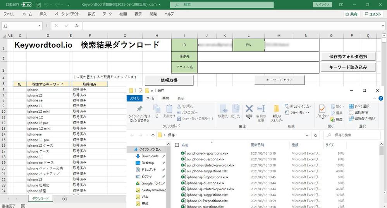Open the データ tab
387x208 pixels.
pyautogui.click(x=107, y=14)
